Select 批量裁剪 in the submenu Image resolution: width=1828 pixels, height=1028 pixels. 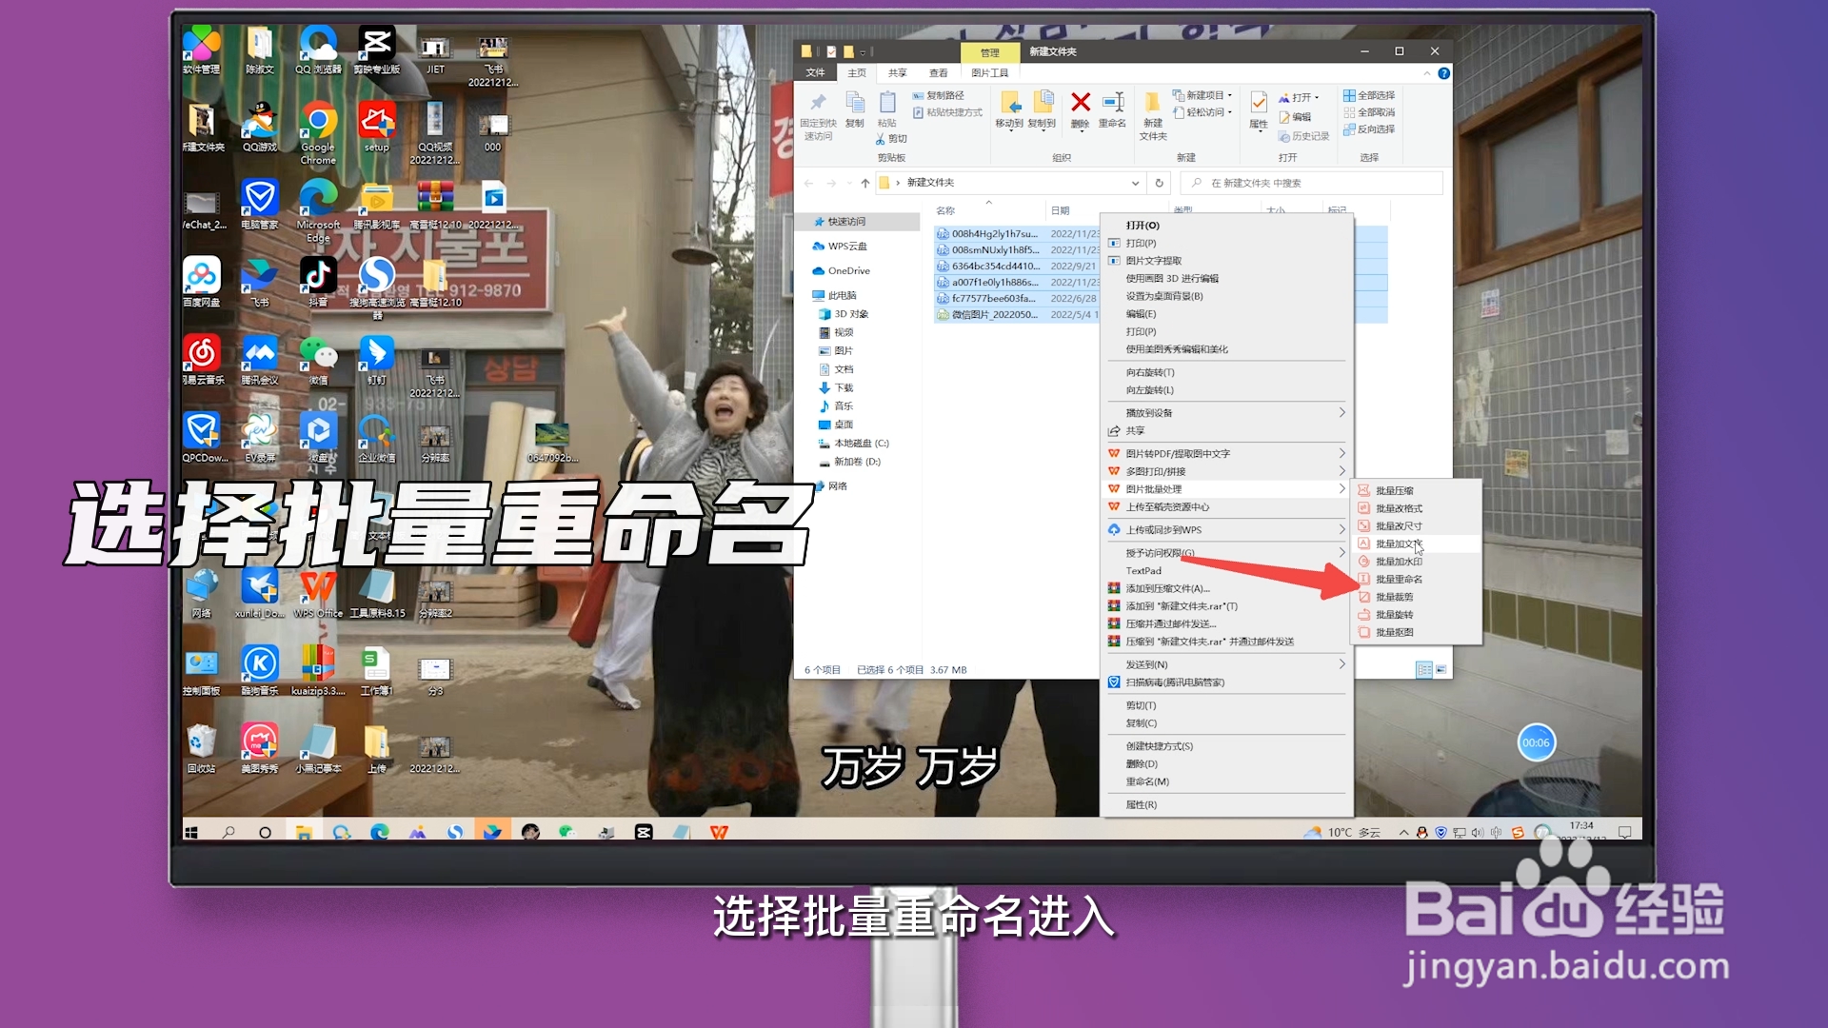pos(1394,597)
